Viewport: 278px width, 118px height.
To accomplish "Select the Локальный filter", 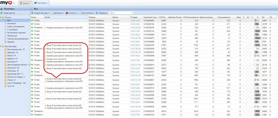I will click(12, 36).
